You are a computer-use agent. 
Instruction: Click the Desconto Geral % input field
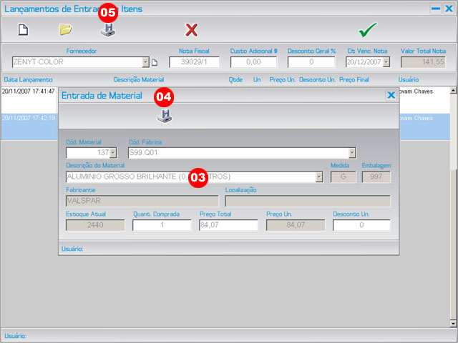coord(311,62)
